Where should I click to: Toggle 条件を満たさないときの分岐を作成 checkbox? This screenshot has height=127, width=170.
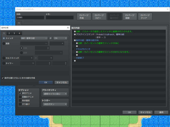tap(3, 78)
